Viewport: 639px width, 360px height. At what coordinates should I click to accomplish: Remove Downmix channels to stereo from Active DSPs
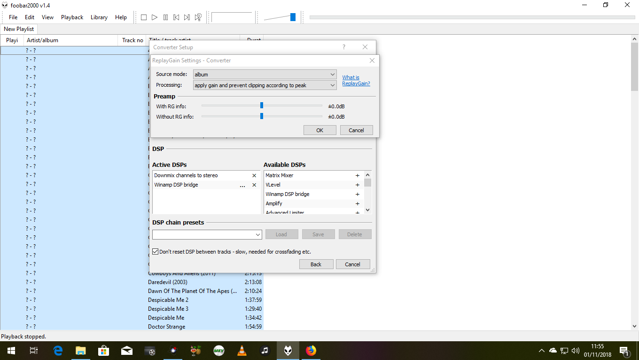coord(254,175)
